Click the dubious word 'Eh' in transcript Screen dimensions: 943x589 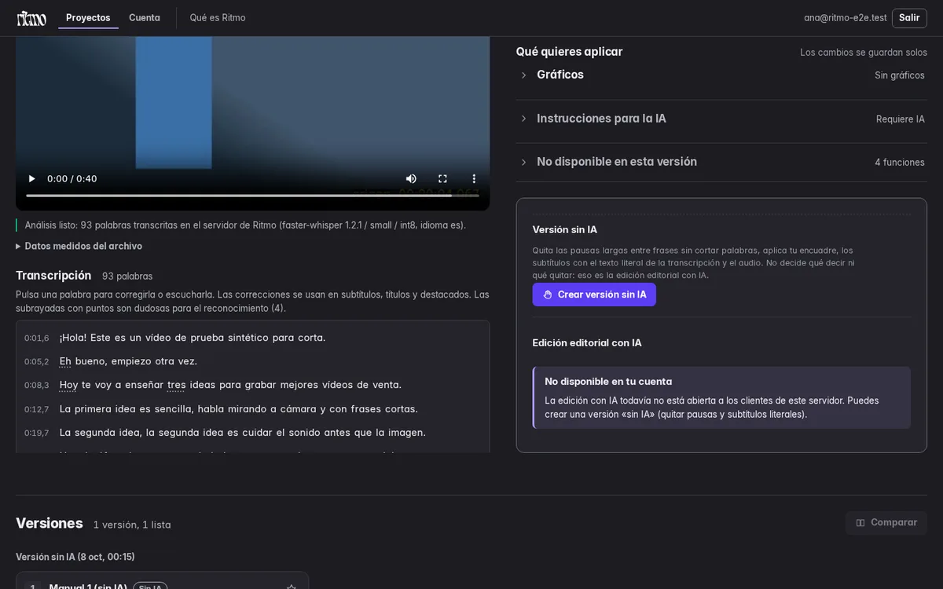[x=65, y=361]
